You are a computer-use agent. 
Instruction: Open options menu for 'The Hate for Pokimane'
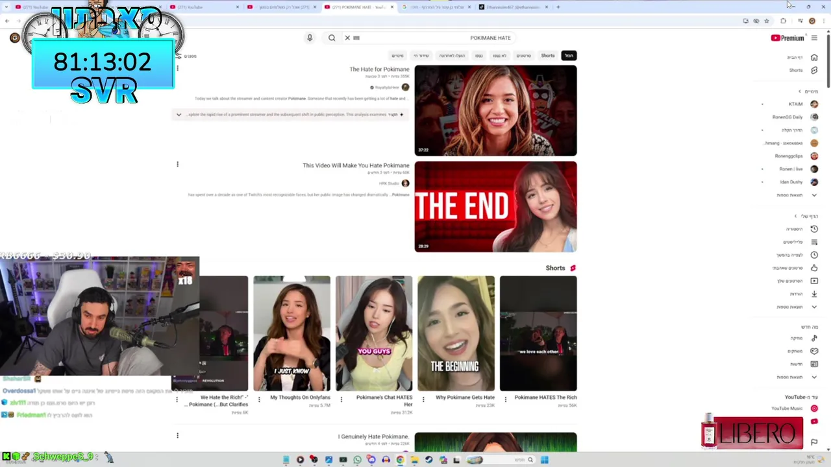pyautogui.click(x=177, y=68)
